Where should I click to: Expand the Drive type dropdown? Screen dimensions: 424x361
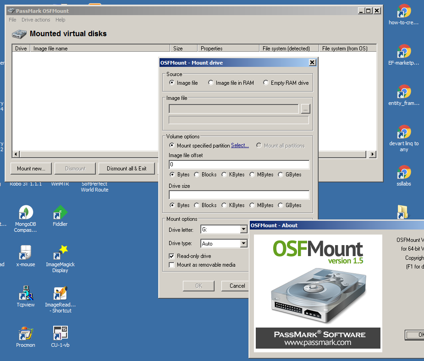coord(244,243)
